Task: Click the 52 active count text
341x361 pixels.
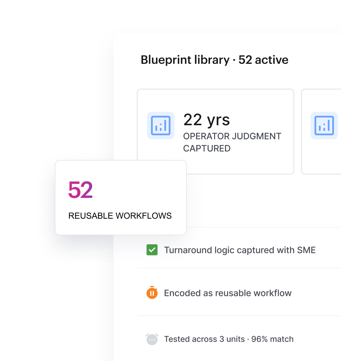Action: pos(264,60)
